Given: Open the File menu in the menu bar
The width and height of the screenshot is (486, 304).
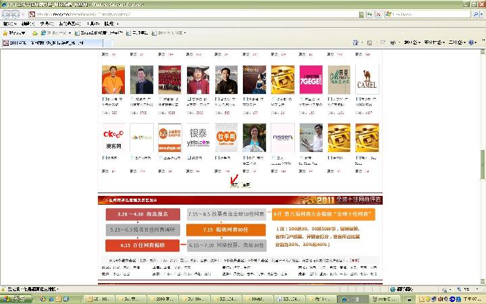Looking at the screenshot, I should (x=9, y=24).
